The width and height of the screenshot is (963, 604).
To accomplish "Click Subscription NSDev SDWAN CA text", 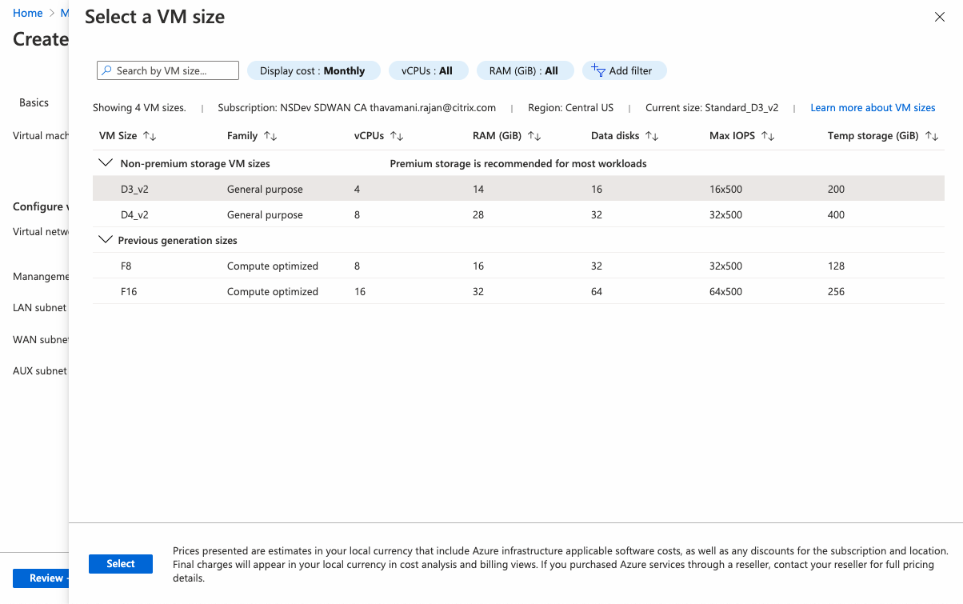I will pos(357,107).
